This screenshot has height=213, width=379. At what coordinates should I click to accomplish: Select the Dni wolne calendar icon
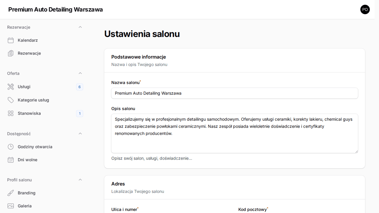tap(11, 160)
